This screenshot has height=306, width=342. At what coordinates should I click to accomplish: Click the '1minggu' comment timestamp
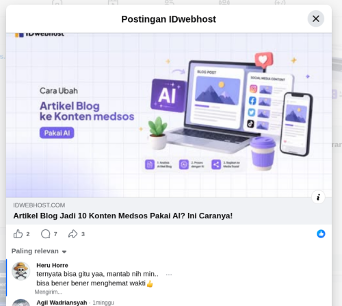[103, 303]
